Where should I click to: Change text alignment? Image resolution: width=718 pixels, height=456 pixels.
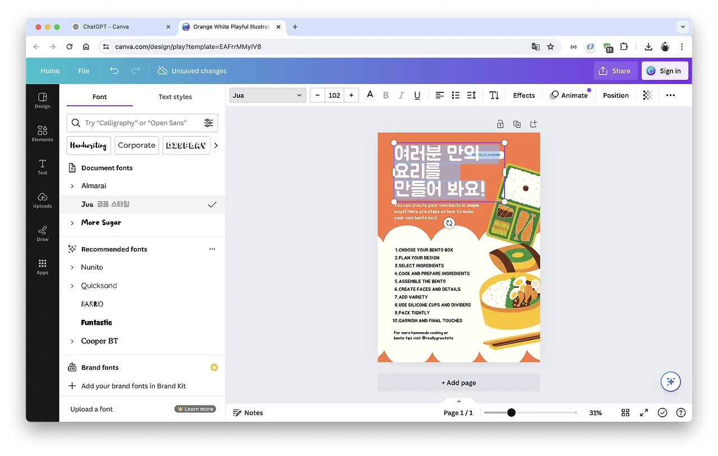440,95
